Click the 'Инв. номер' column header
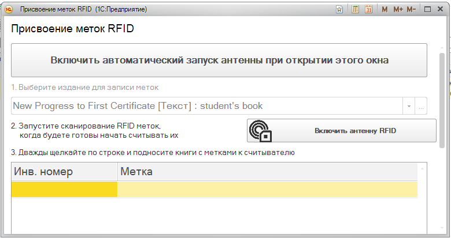Image resolution: width=451 pixels, height=238 pixels. (x=64, y=172)
